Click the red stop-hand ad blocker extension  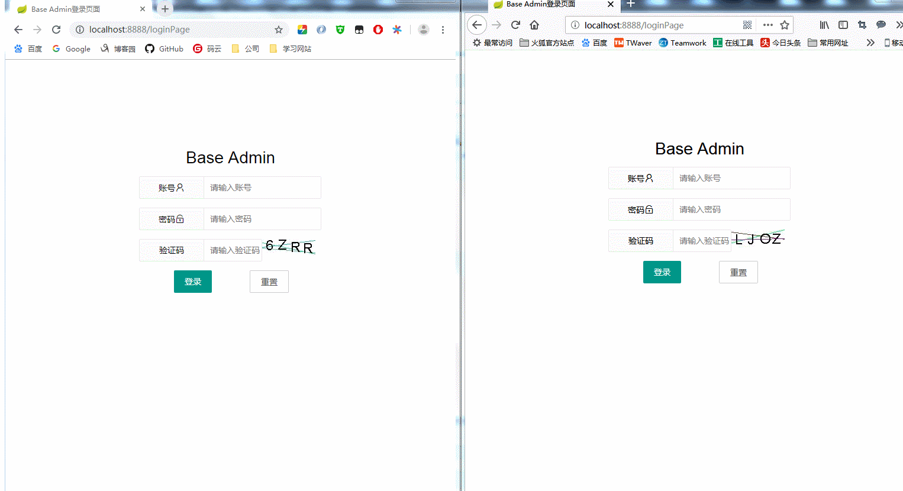pyautogui.click(x=378, y=30)
